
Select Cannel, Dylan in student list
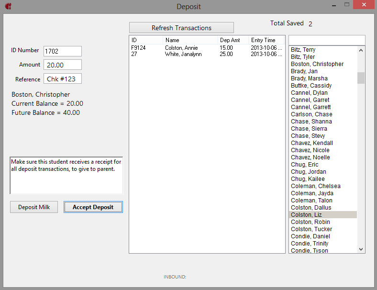pyautogui.click(x=322, y=92)
